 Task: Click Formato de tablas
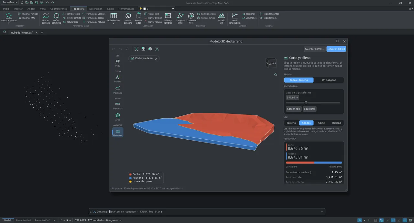(93, 18)
